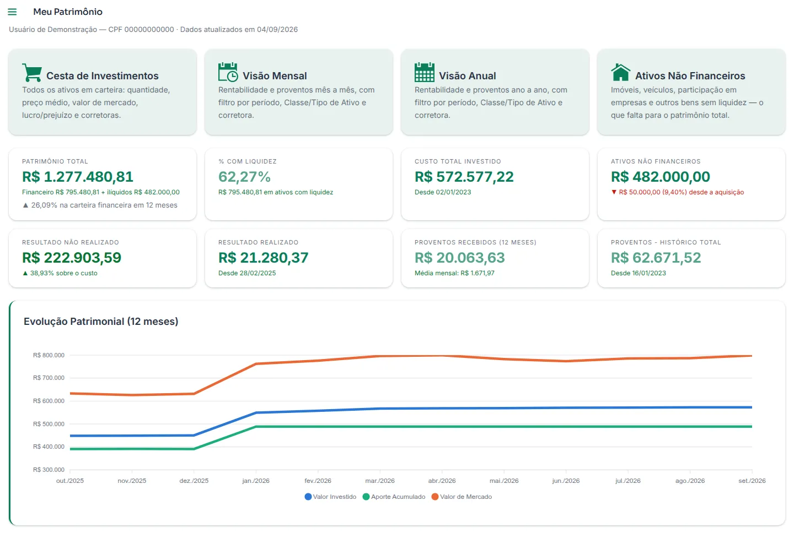Click the Custo Total Investido value R$ 572.577,22
This screenshot has width=794, height=533.
pyautogui.click(x=464, y=177)
